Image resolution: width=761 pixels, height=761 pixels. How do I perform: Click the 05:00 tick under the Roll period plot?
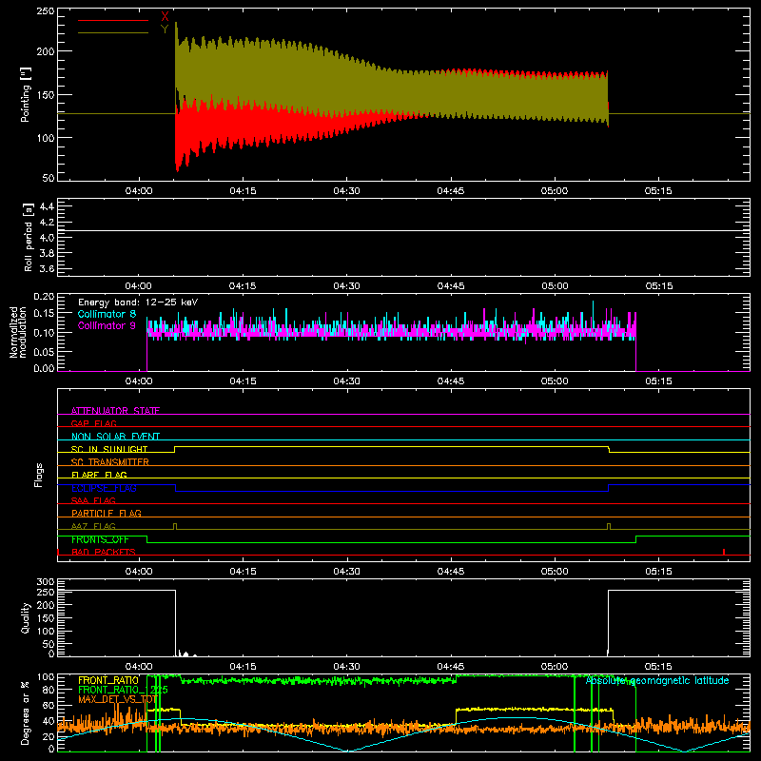(555, 286)
